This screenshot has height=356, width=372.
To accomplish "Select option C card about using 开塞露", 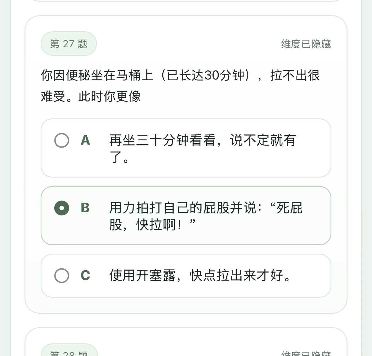I will coord(186,276).
